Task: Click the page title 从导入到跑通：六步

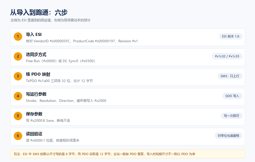Action: click(x=39, y=12)
